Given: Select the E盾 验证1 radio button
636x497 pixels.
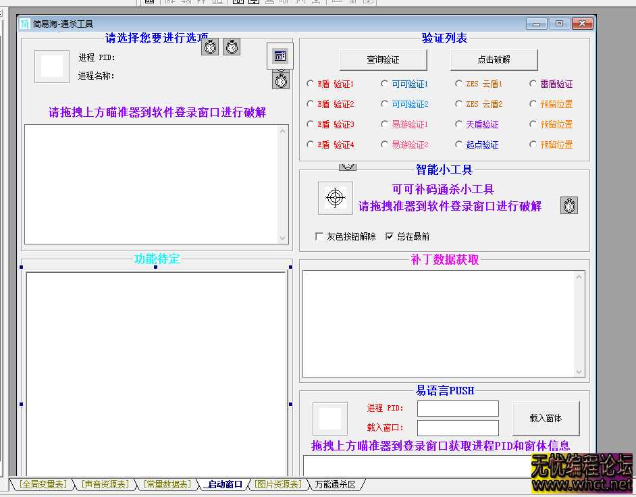Looking at the screenshot, I should 311,84.
